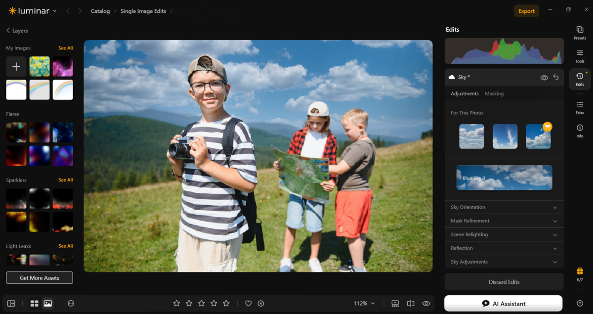Open the help question mark icon
This screenshot has height=314, width=593.
point(580,303)
